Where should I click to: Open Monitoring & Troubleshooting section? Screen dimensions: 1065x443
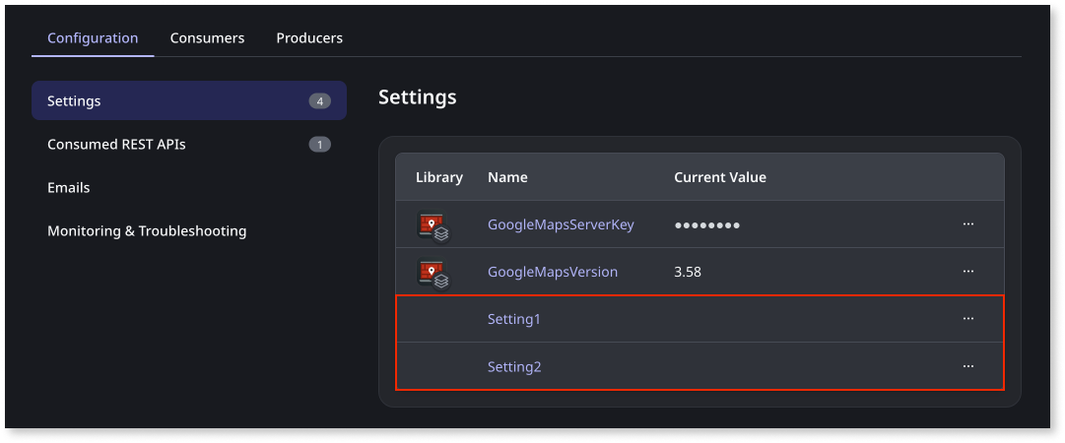[x=147, y=231]
